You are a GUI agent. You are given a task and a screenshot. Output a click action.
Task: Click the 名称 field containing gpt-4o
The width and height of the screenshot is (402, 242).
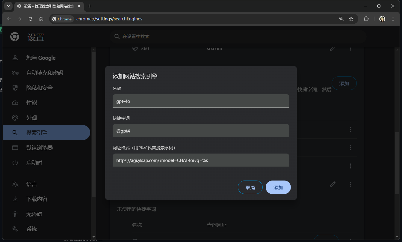coord(201,101)
